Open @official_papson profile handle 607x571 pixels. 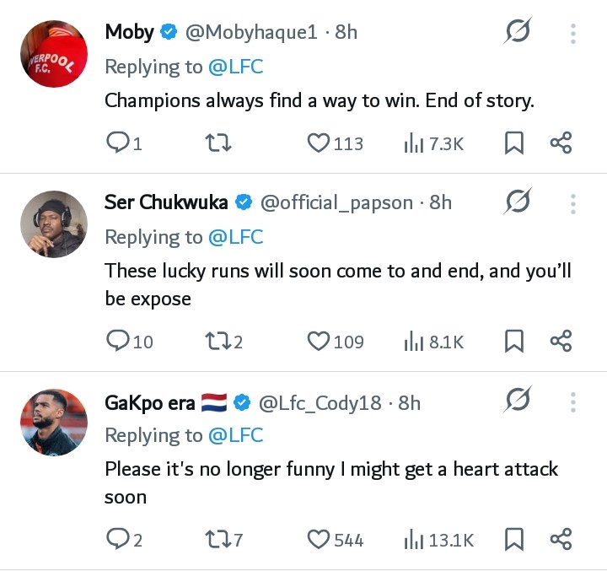[x=336, y=202]
